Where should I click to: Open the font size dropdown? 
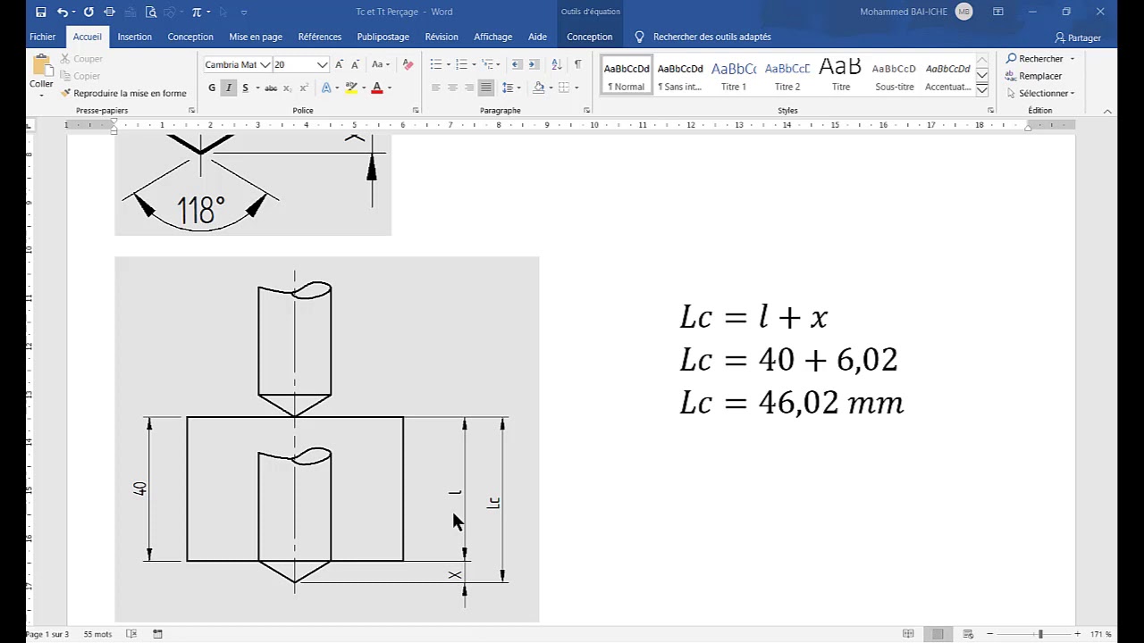(x=322, y=64)
